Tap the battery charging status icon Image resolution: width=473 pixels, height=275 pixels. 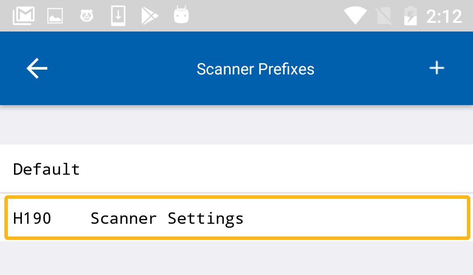[x=410, y=17]
